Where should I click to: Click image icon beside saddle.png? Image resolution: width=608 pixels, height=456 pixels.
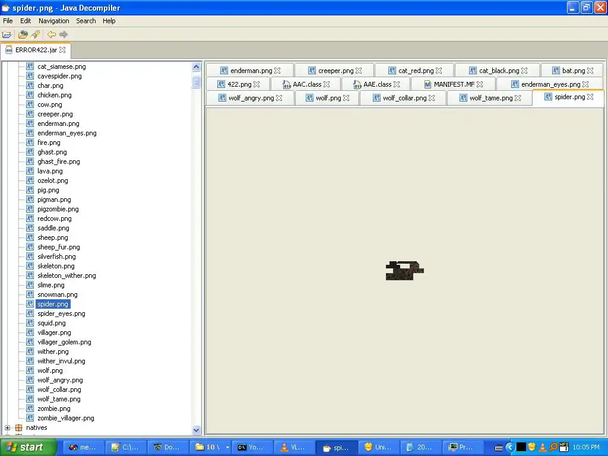tap(30, 228)
